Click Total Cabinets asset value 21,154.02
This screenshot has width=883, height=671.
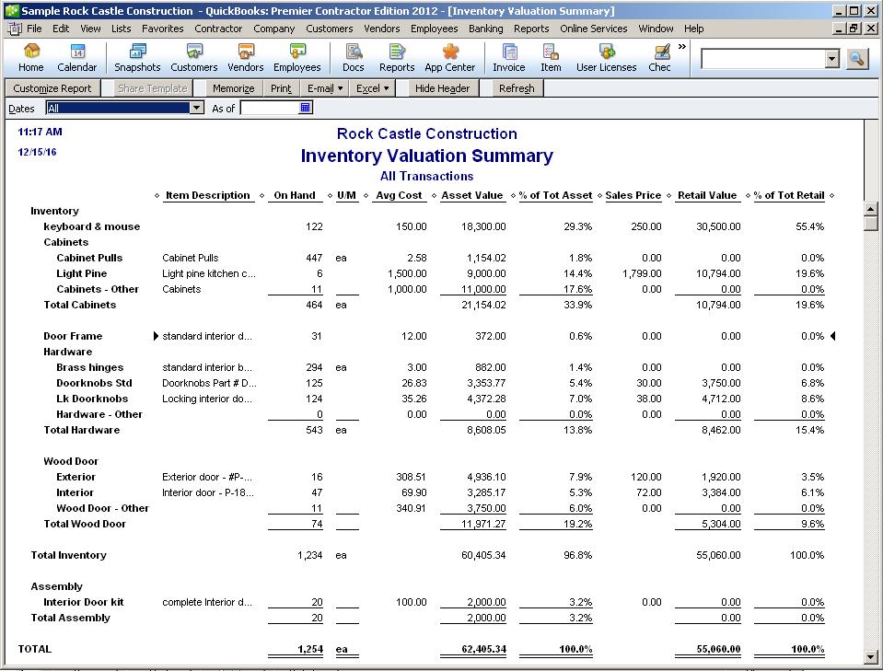[483, 305]
